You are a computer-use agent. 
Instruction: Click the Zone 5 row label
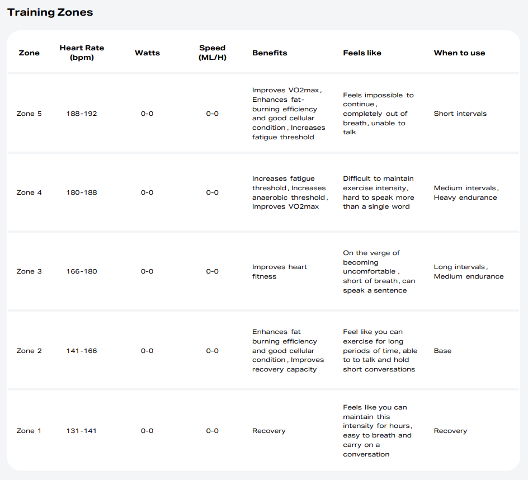click(29, 114)
